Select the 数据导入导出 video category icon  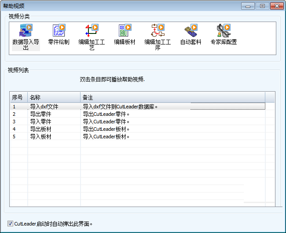click(x=25, y=31)
